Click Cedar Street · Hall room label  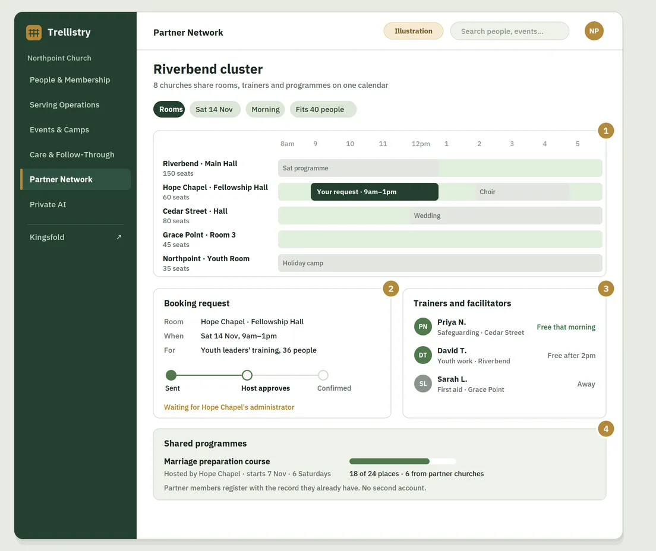[x=195, y=211]
